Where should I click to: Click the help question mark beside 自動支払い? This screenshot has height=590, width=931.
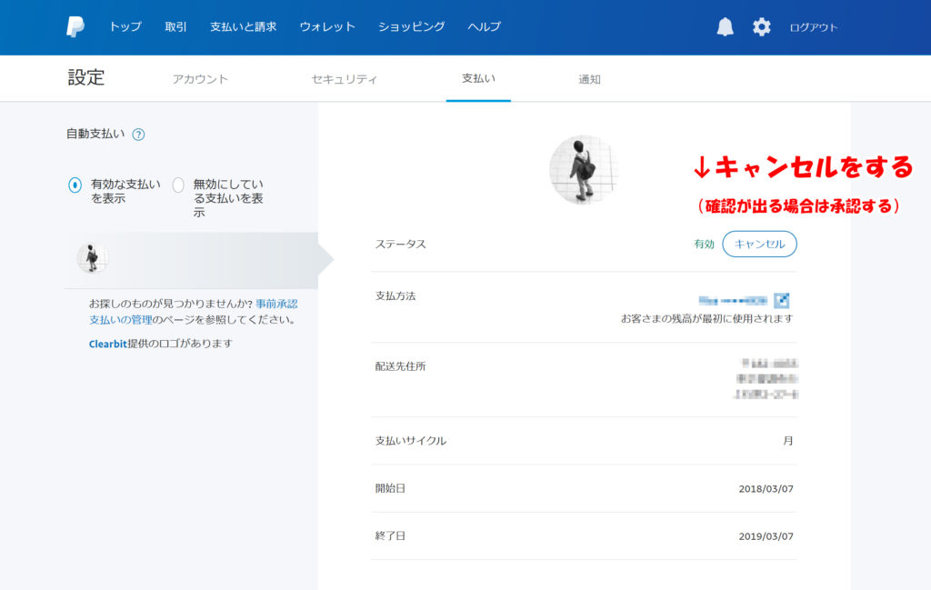coord(138,135)
